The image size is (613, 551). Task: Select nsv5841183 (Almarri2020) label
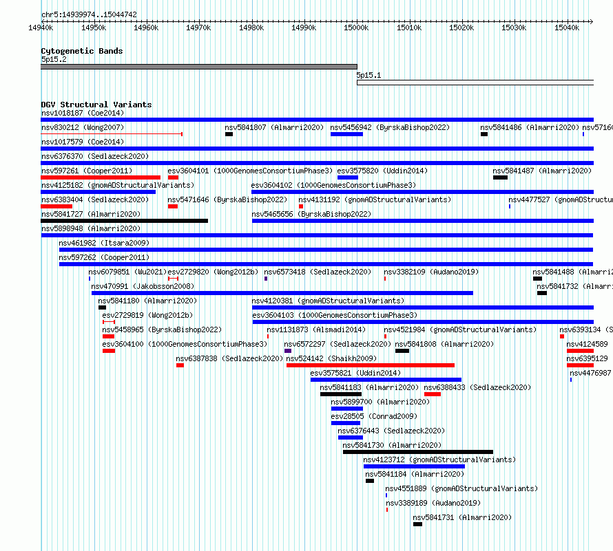[369, 388]
